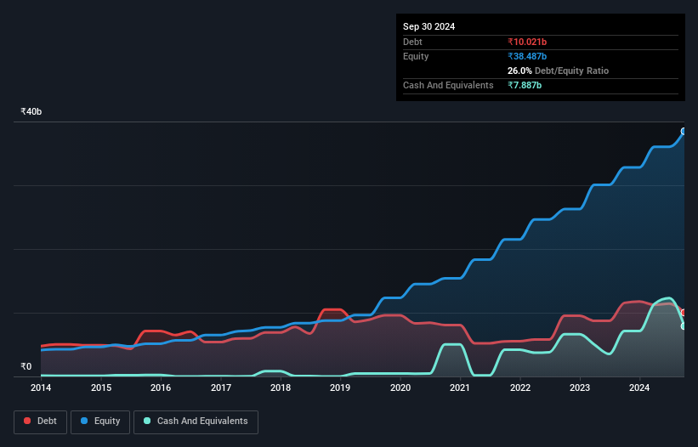Viewport: 698px width, 447px height.
Task: Click the 2016 x-axis label
Action: 161,388
